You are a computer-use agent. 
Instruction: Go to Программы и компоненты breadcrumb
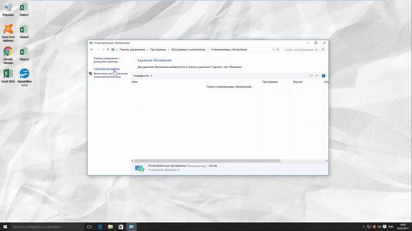click(188, 49)
